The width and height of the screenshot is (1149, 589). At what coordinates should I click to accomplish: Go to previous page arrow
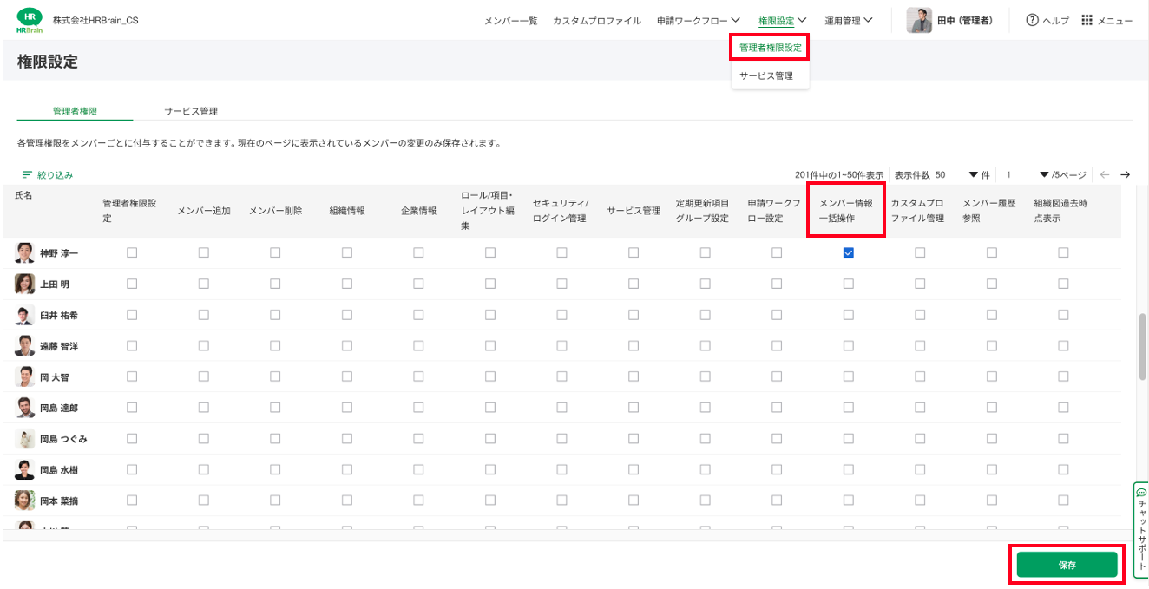pos(1104,174)
